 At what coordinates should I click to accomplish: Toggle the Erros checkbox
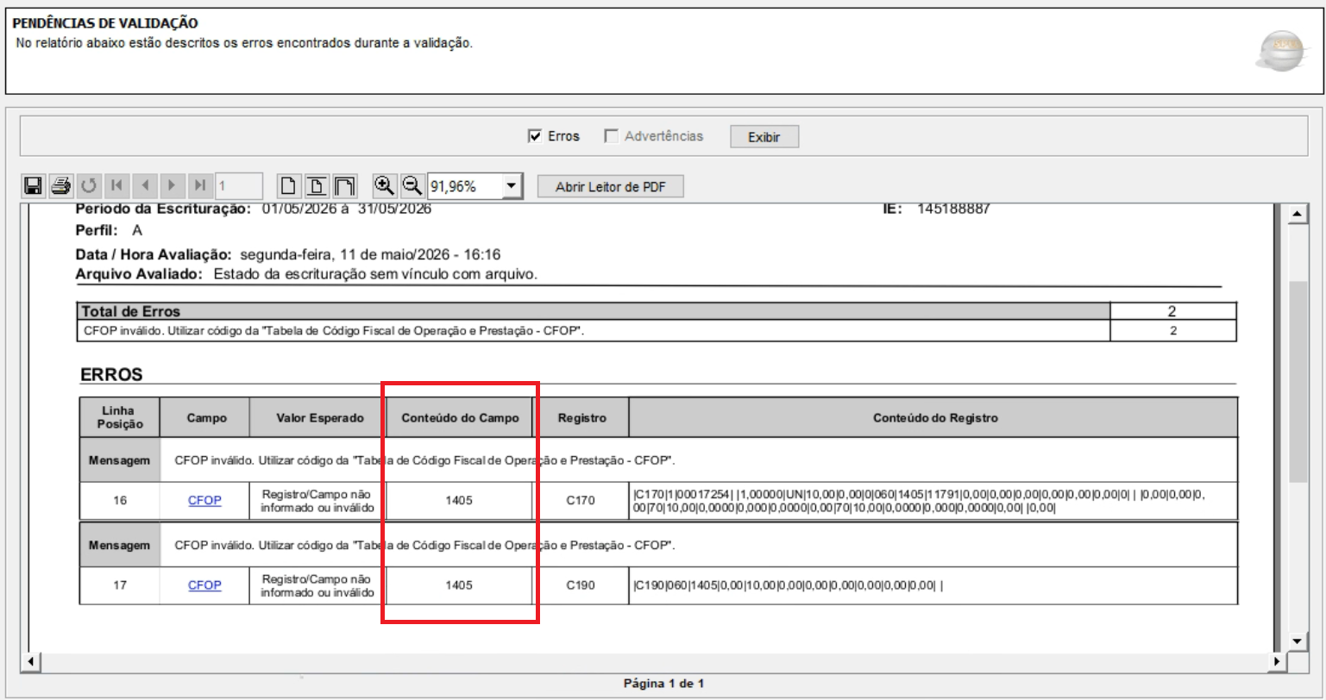[x=534, y=136]
